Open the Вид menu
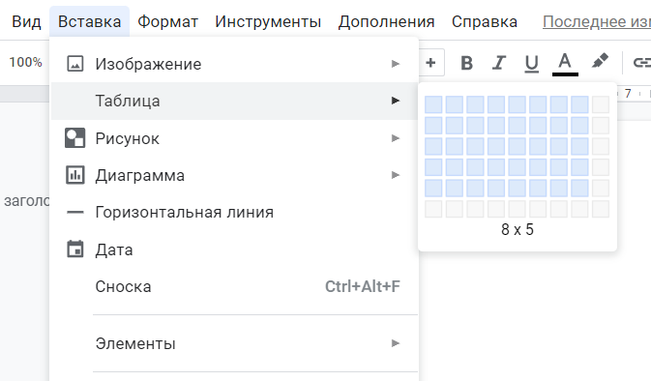Image resolution: width=651 pixels, height=381 pixels. point(26,21)
